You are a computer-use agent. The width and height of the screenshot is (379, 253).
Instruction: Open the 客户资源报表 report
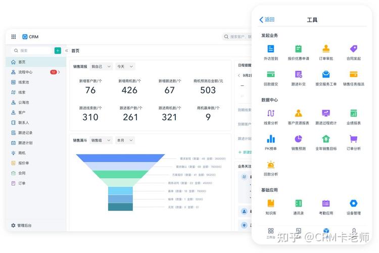(298, 117)
